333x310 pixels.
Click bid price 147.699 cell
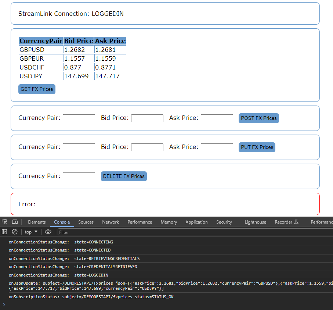coord(79,76)
